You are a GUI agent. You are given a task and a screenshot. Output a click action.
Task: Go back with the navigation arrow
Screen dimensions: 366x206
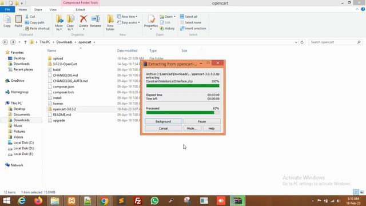click(x=5, y=42)
